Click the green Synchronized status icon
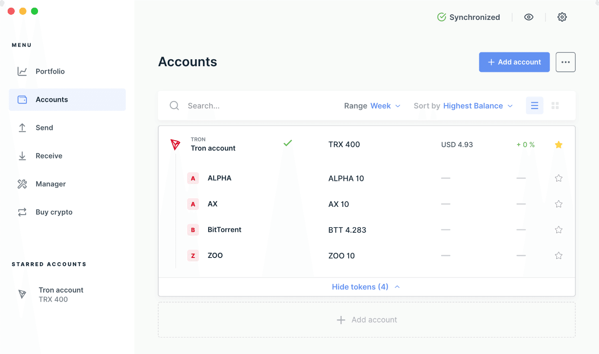This screenshot has height=354, width=599. click(441, 17)
